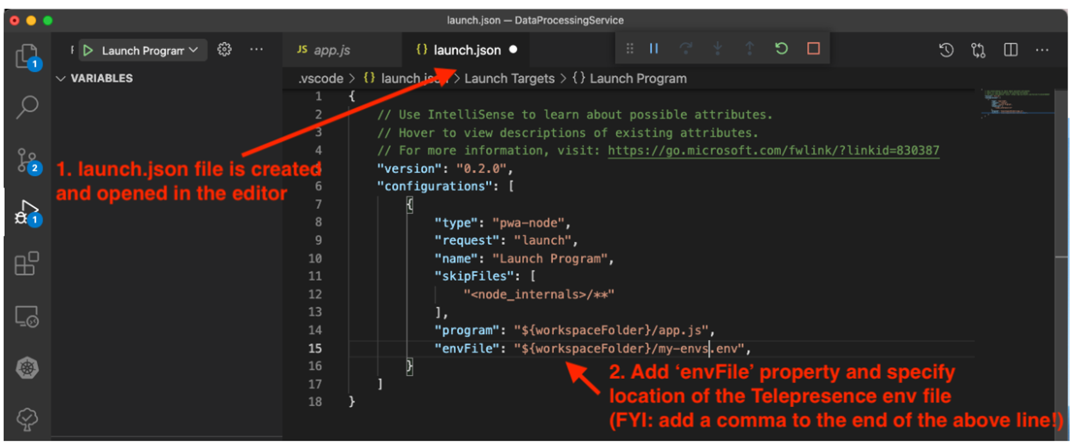Split the editor to the right
1071x444 pixels.
1011,50
